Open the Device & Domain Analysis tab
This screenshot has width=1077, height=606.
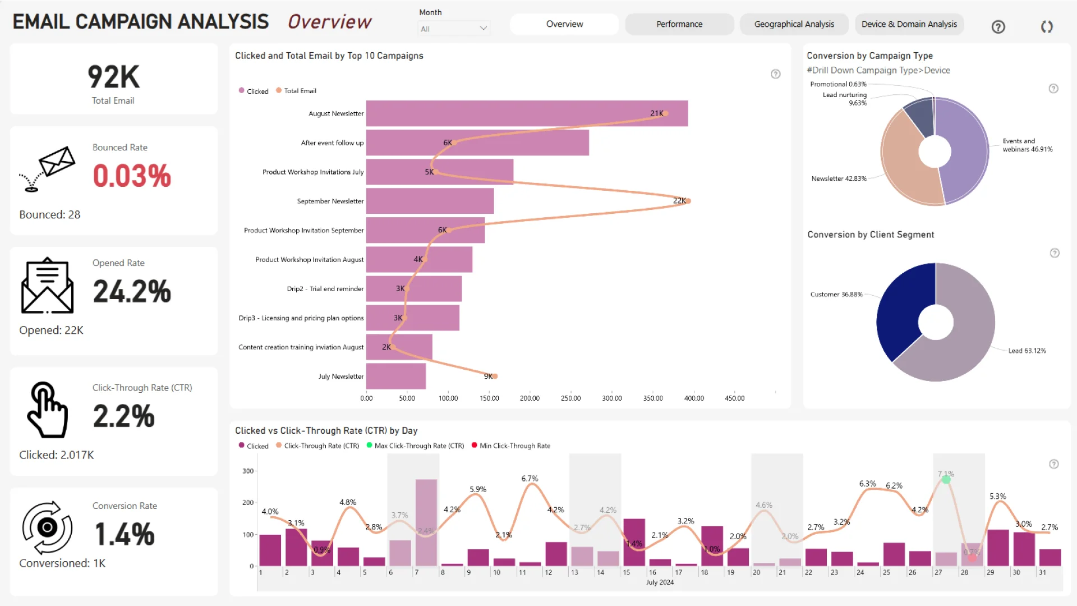point(909,24)
